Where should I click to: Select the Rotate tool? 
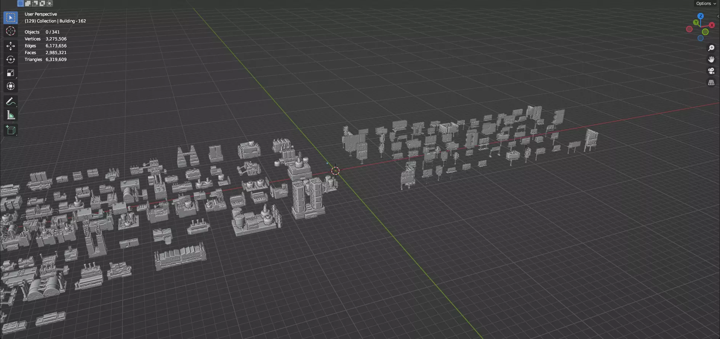[x=11, y=59]
